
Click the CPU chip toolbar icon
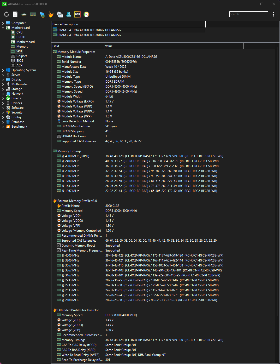click(24, 14)
